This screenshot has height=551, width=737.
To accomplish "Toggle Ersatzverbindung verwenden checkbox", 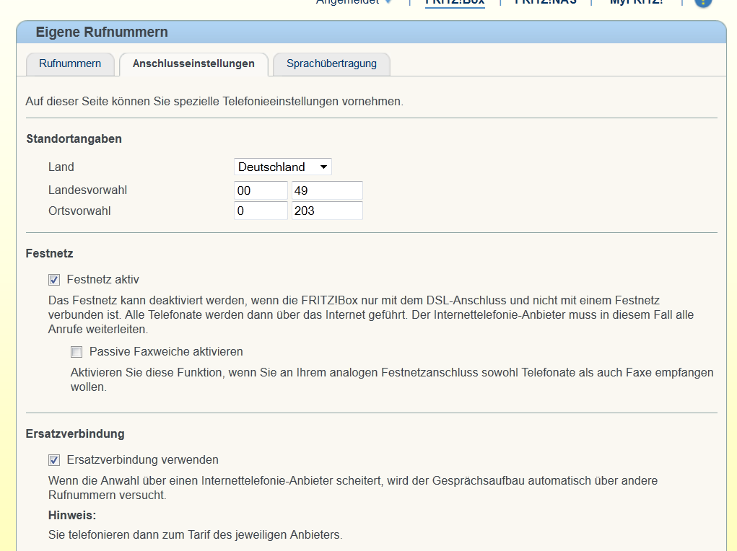I will tap(54, 460).
